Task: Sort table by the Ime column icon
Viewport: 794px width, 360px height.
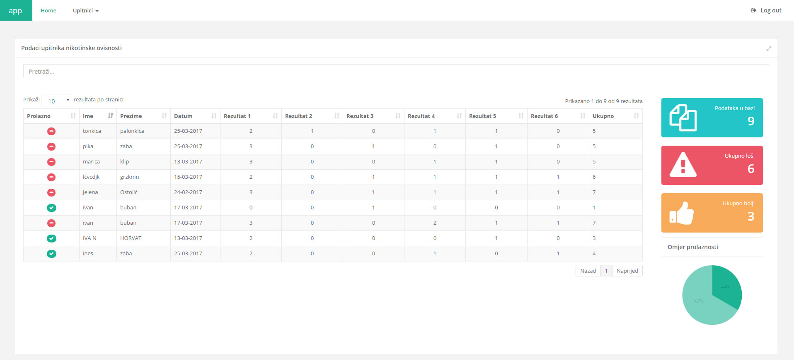Action: (110, 116)
